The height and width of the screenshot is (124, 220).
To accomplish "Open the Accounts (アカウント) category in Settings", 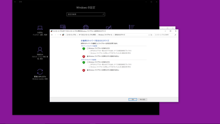I will pos(40,53).
